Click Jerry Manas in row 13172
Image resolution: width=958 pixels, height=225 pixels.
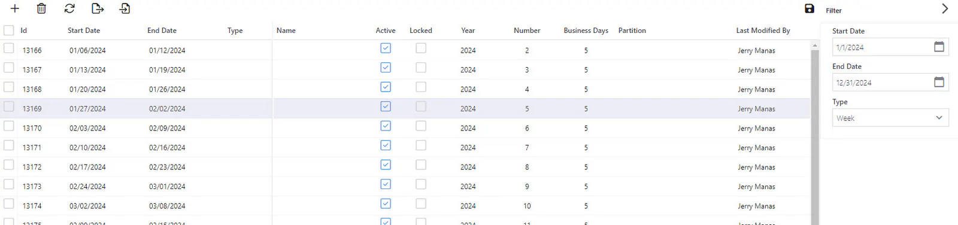click(x=756, y=167)
